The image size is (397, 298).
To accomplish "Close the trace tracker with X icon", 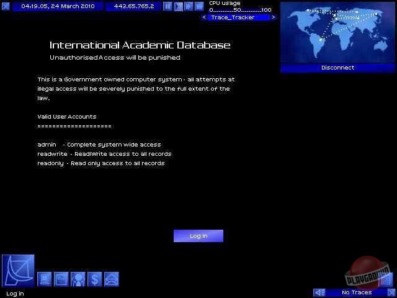I will pos(390,292).
